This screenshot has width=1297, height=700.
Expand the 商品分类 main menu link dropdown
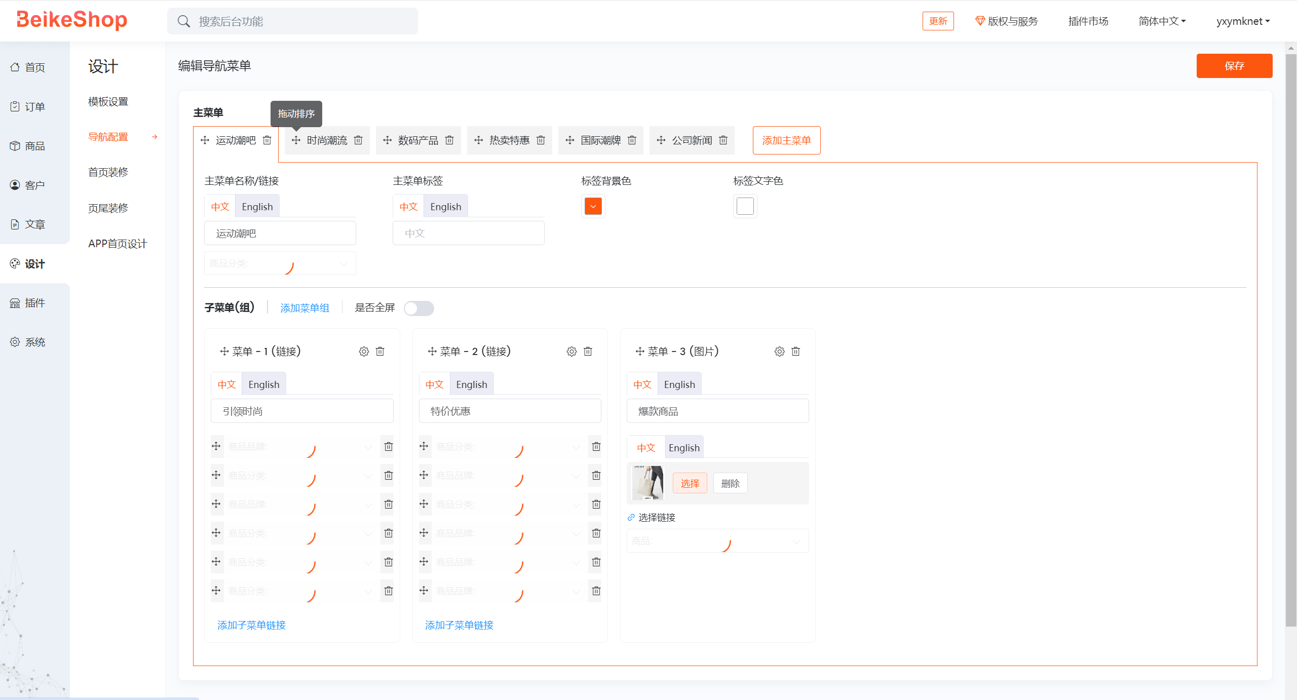tap(280, 263)
